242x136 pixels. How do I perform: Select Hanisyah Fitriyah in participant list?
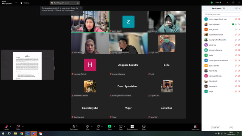point(222,76)
